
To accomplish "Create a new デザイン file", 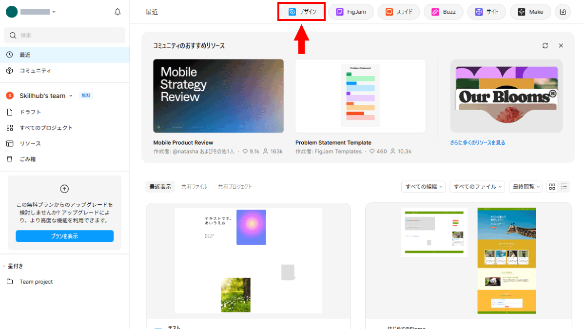I will (302, 12).
